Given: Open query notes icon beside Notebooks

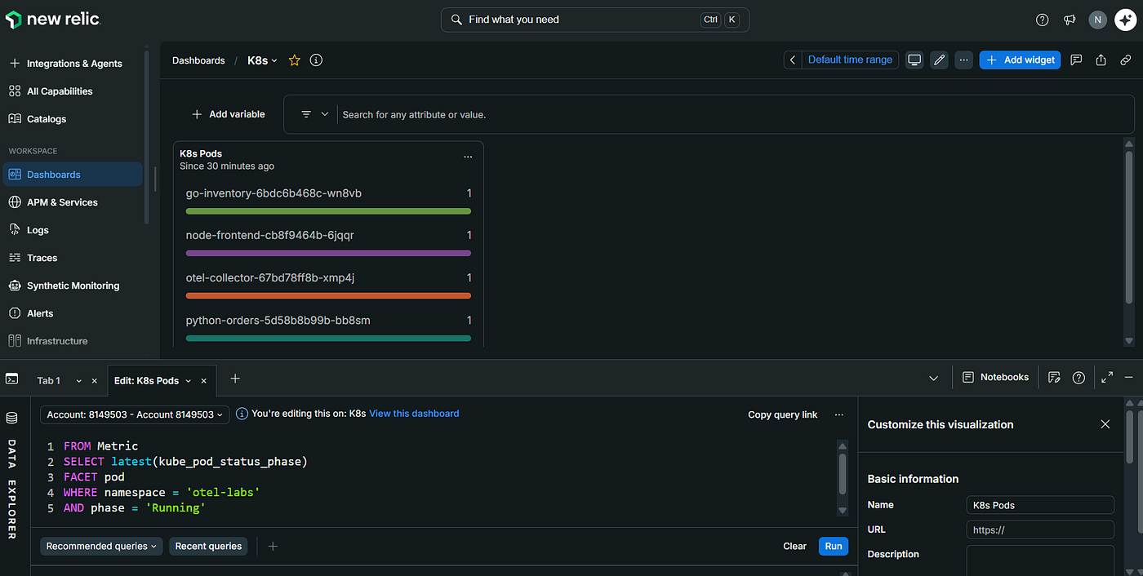Looking at the screenshot, I should click(x=1054, y=377).
